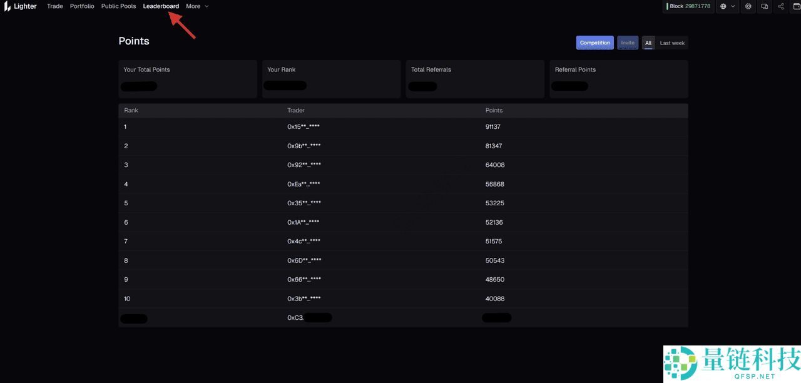
Task: Click trader 0x35**..****
Action: (304, 203)
